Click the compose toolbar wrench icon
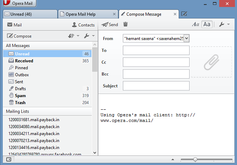This screenshot has height=165, width=237. (222, 24)
